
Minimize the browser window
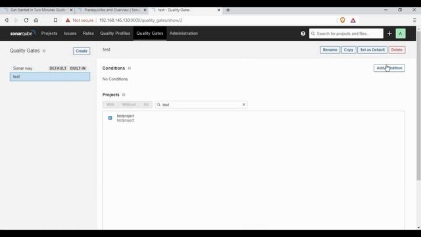click(385, 10)
